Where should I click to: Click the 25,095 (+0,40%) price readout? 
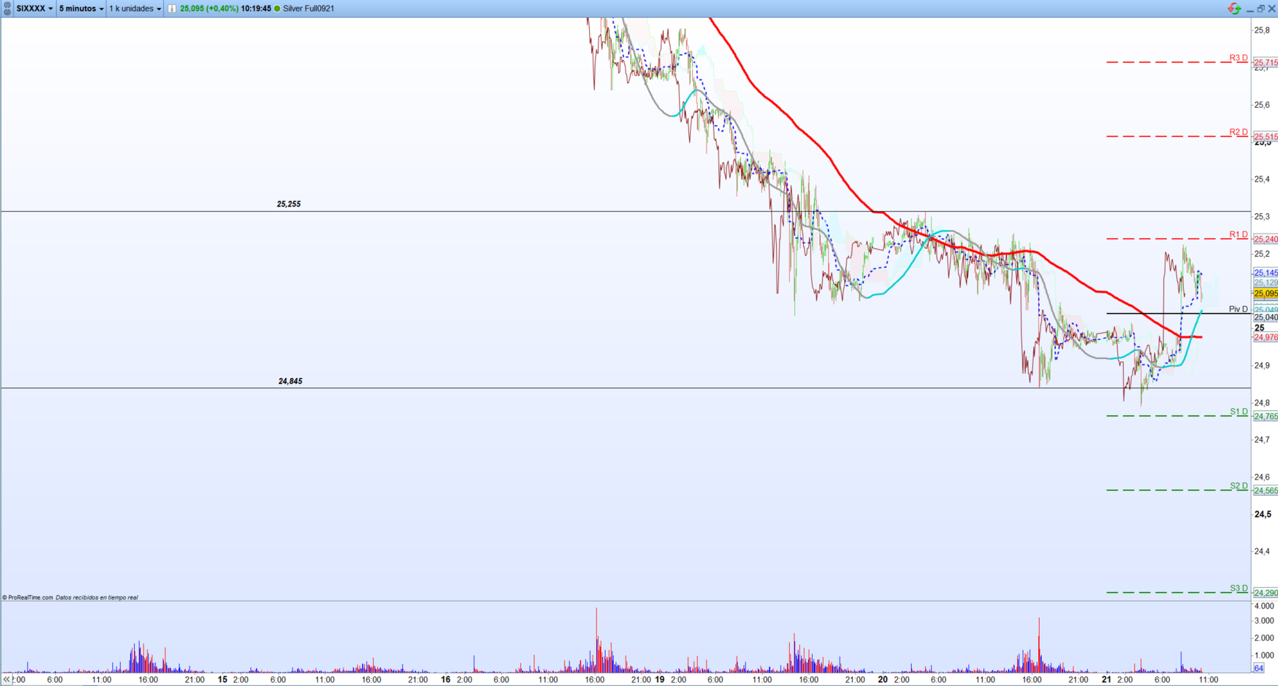click(209, 9)
